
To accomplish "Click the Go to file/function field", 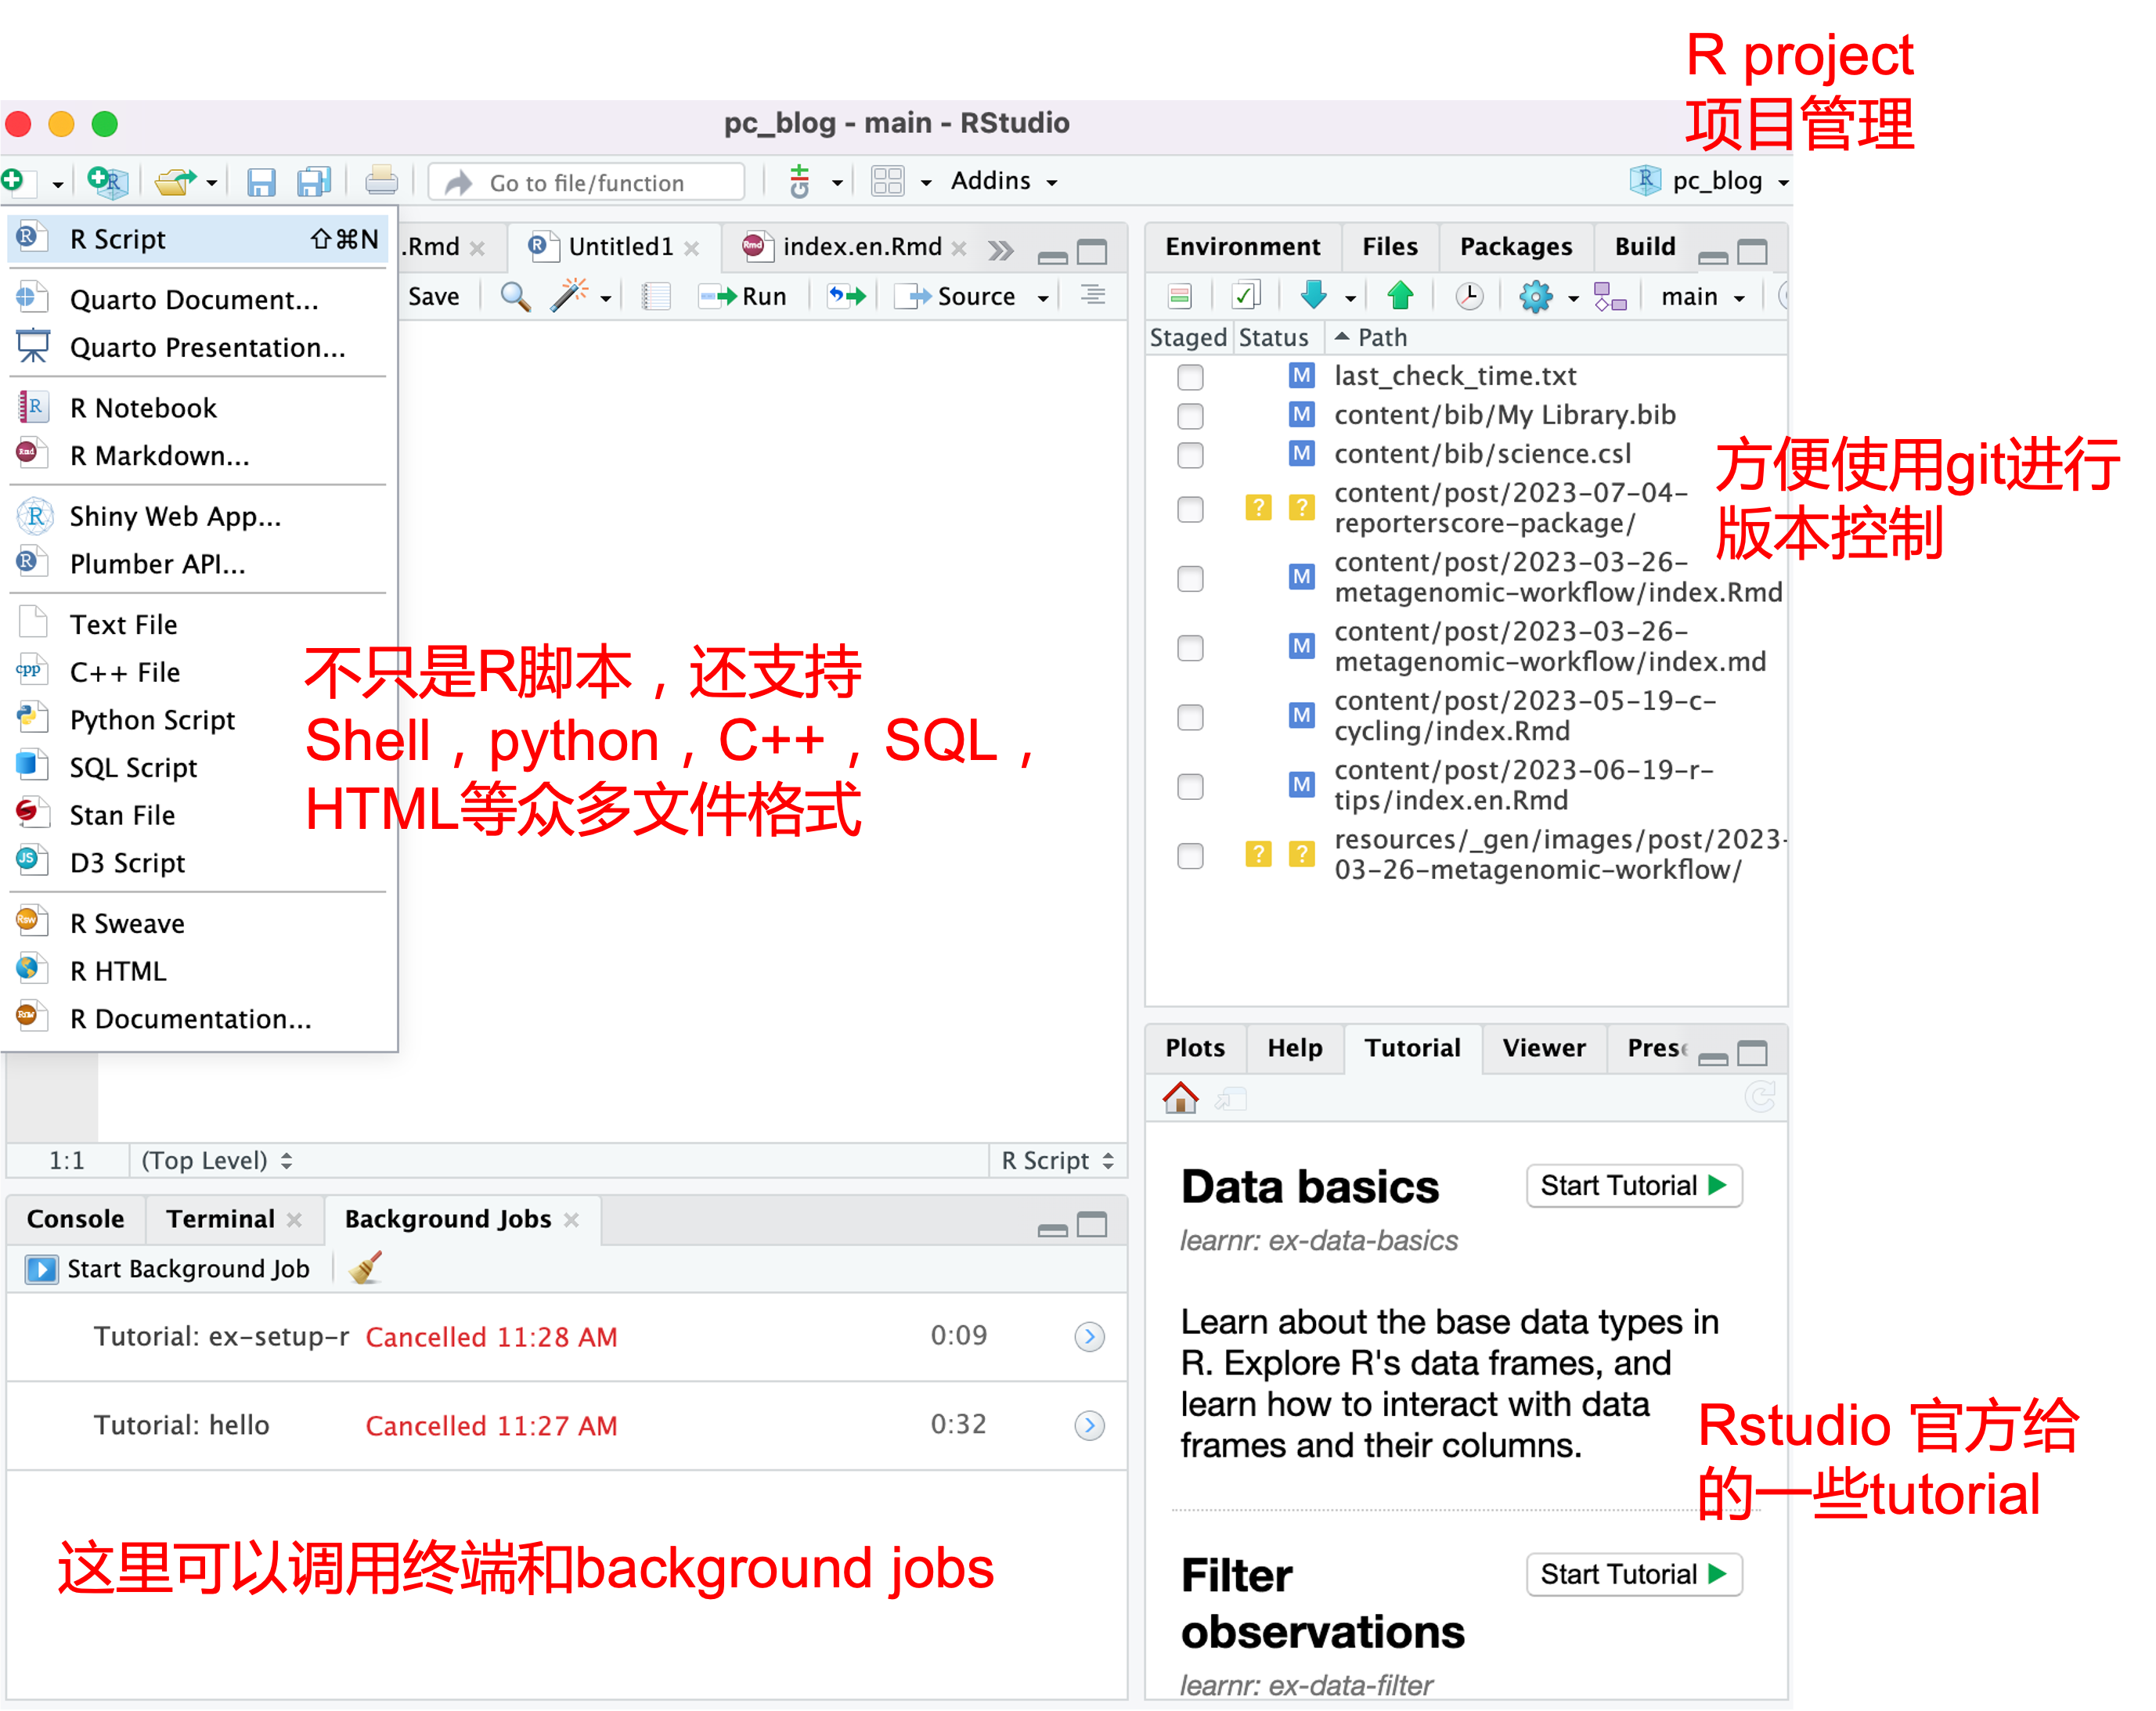I will click(x=587, y=183).
